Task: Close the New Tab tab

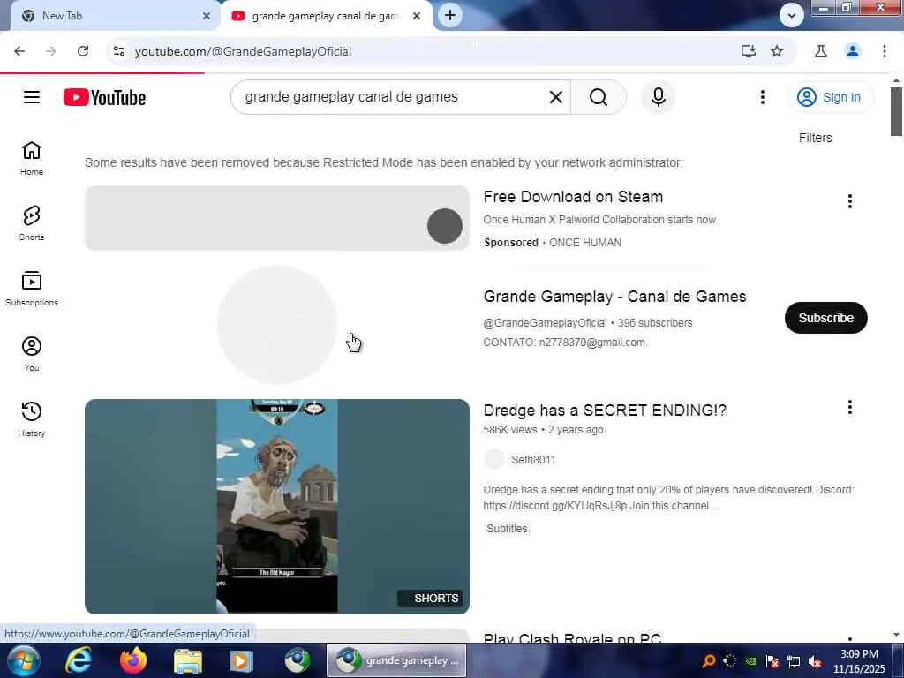Action: (x=207, y=16)
